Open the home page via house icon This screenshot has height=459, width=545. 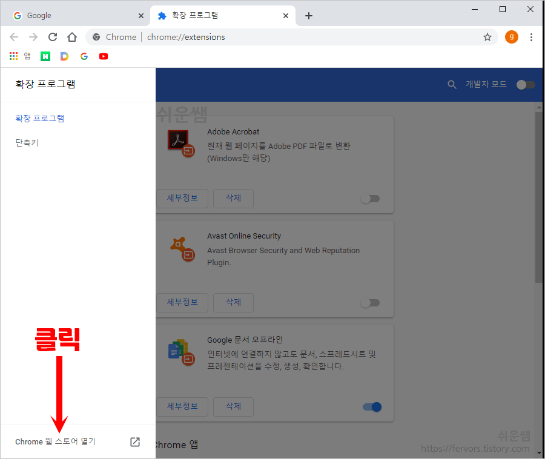point(72,37)
